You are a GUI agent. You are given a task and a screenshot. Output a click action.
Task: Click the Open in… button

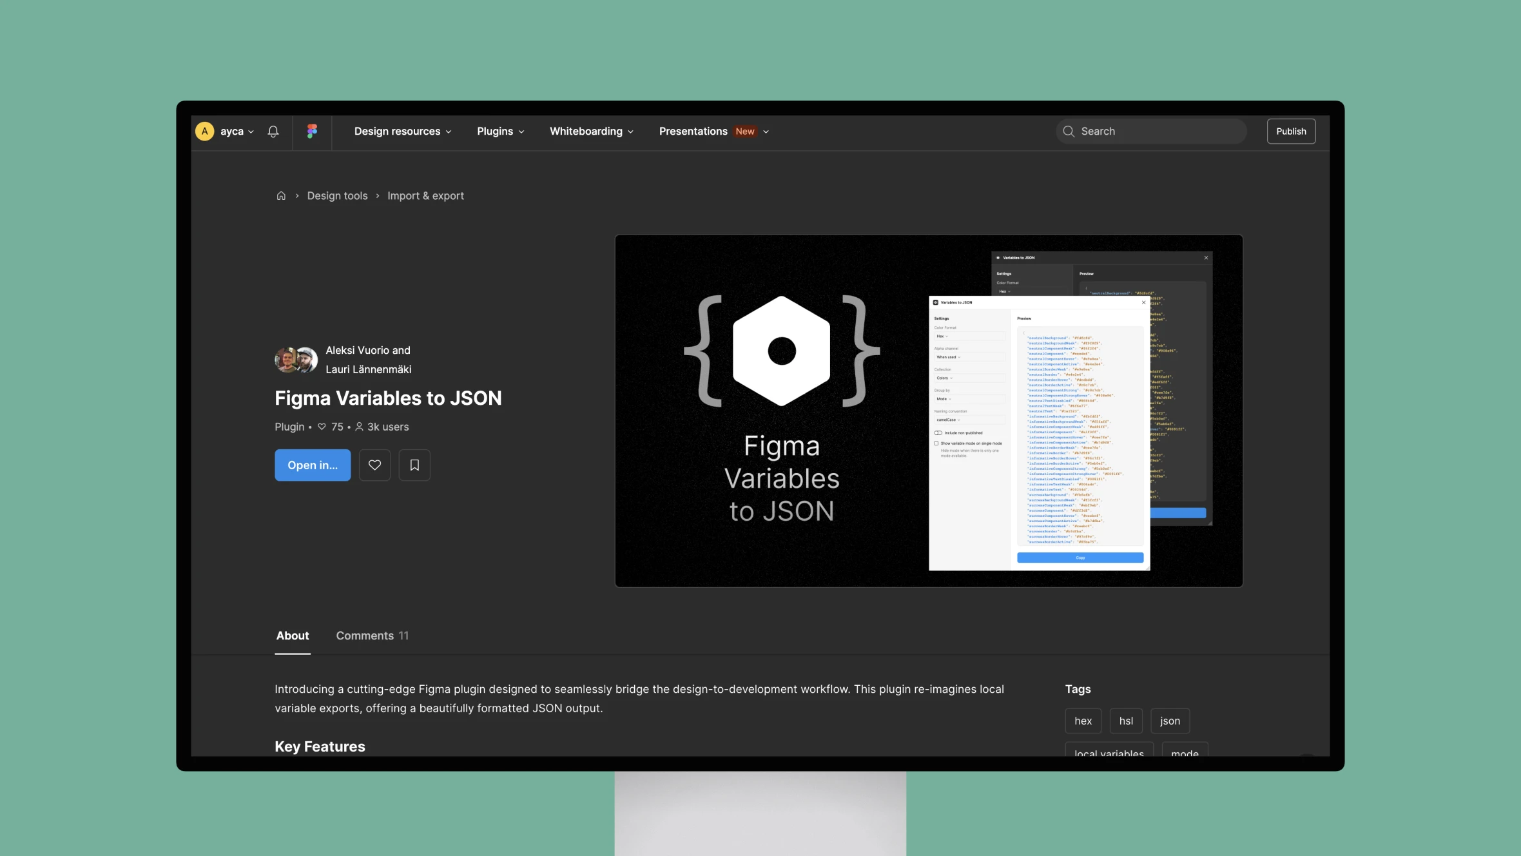[313, 465]
